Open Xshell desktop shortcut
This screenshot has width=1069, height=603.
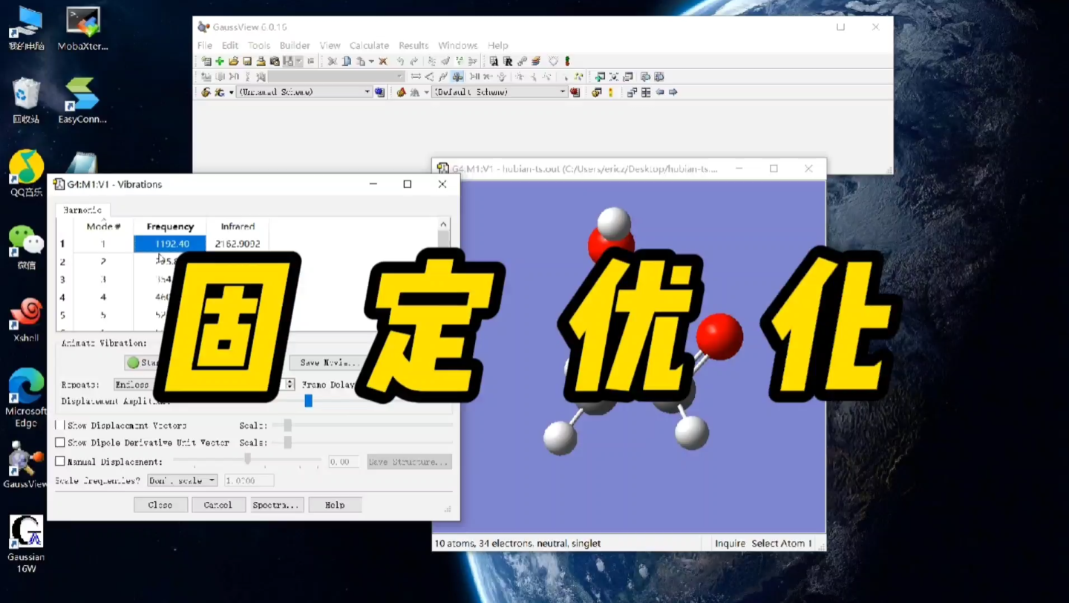[26, 320]
